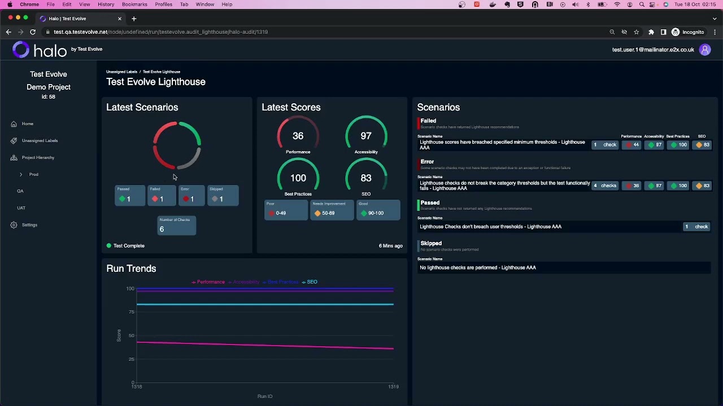Follow the Unassigned Labels breadcrumb link
Image resolution: width=723 pixels, height=406 pixels.
[x=121, y=72]
